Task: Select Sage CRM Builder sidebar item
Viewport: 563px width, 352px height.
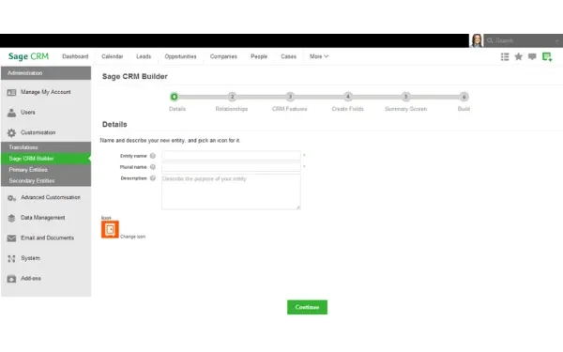Action: [46, 159]
